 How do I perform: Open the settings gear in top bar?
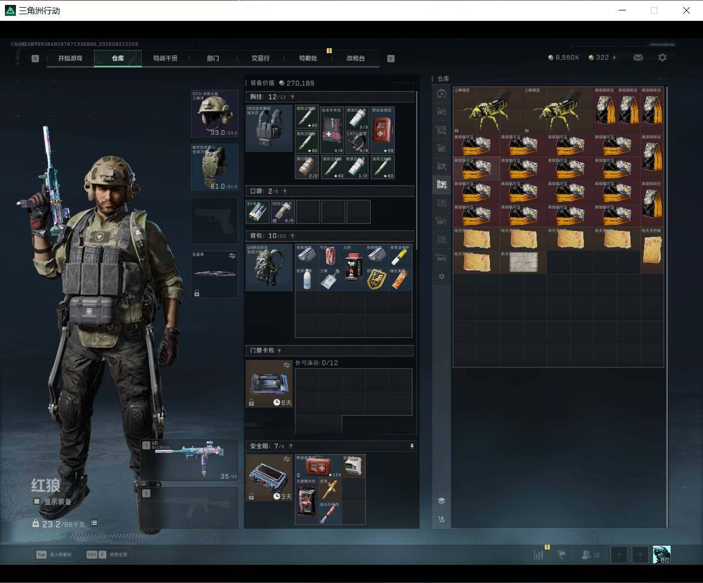click(662, 58)
